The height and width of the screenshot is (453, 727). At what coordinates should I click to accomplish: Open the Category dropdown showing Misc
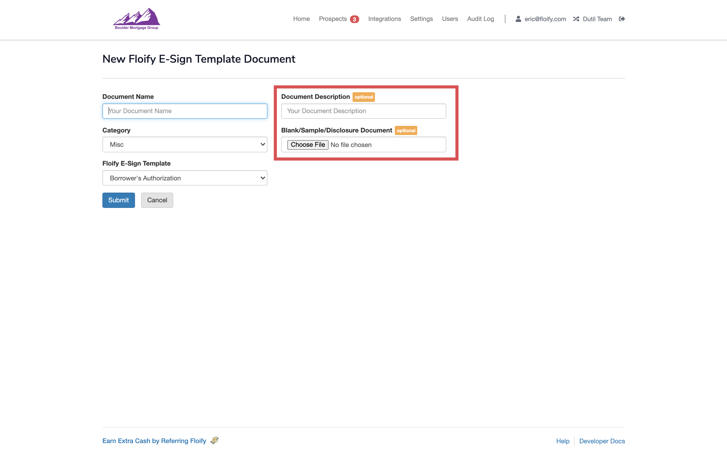pos(185,144)
